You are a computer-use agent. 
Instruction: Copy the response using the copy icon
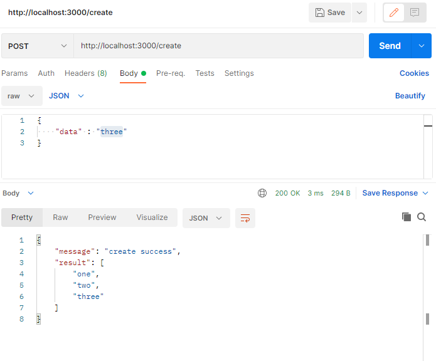point(407,217)
